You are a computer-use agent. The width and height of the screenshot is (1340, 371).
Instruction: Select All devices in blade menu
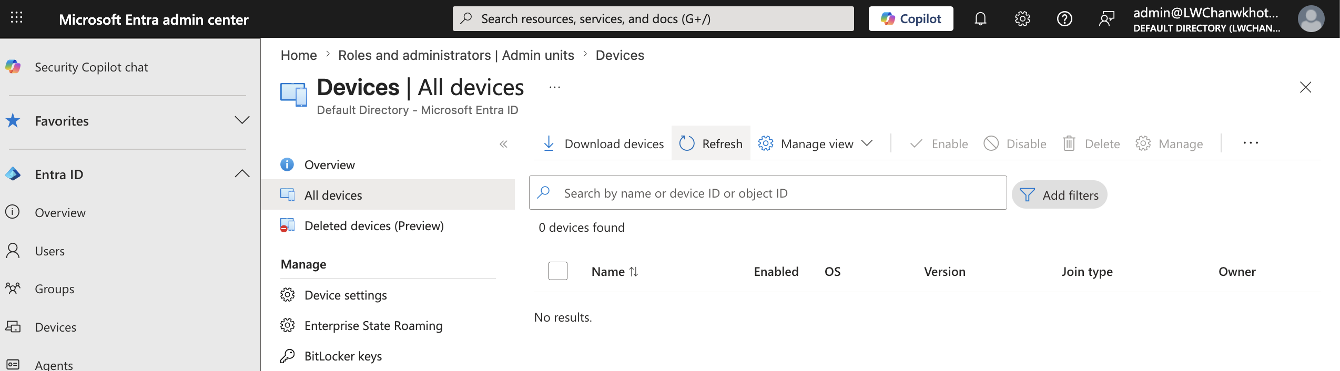388,195
